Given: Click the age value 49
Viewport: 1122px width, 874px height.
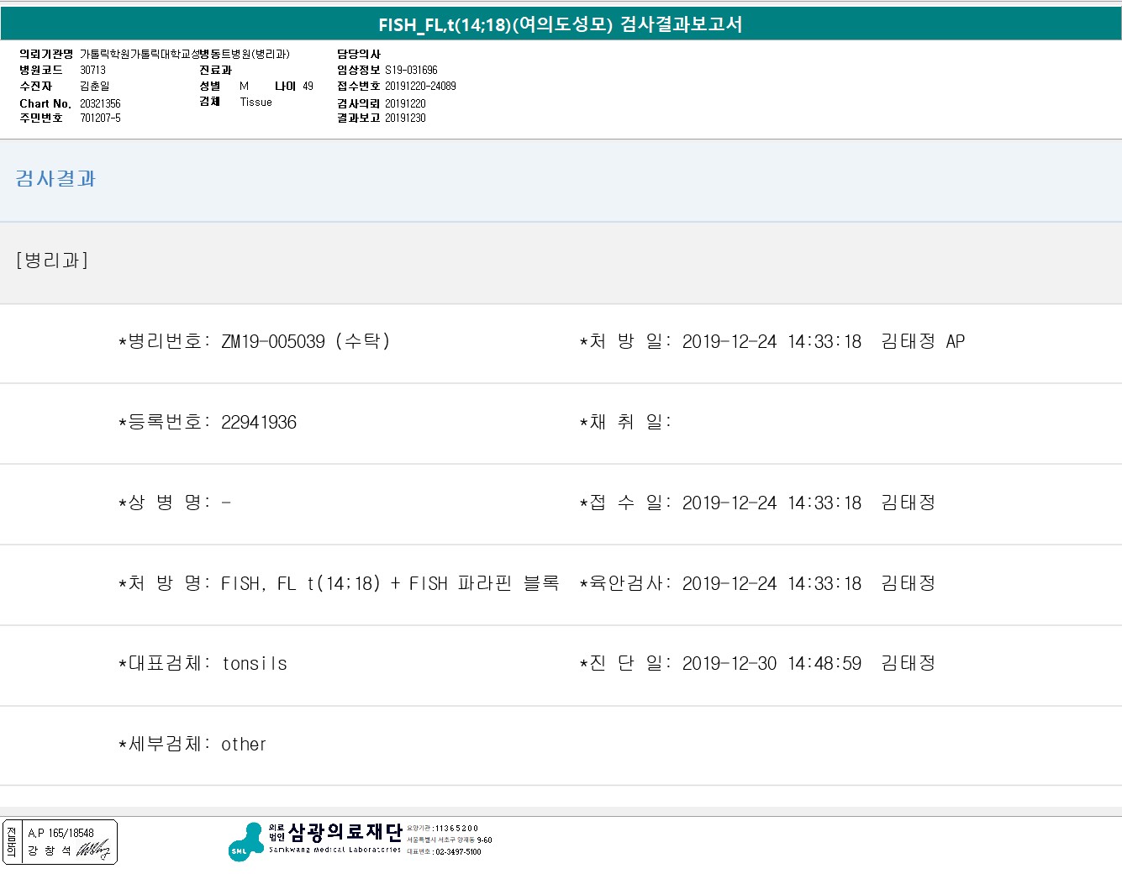Looking at the screenshot, I should point(308,87).
